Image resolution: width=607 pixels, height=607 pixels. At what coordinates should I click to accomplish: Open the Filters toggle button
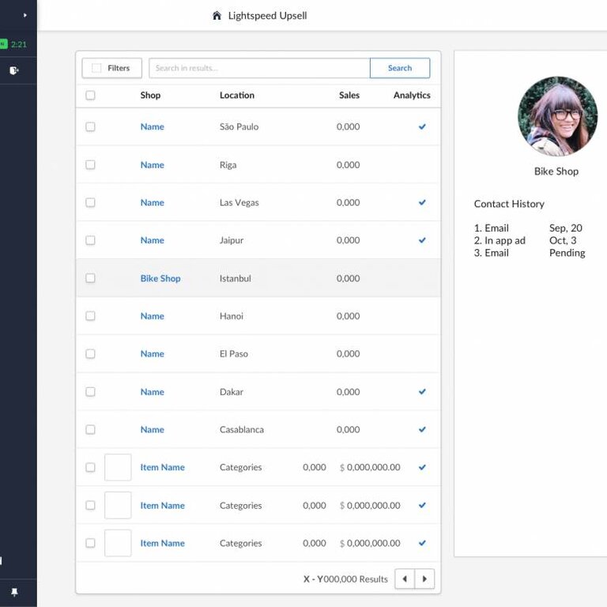coord(111,68)
